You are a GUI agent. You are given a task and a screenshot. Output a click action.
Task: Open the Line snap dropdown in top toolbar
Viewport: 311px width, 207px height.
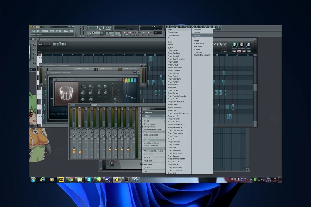coord(158,33)
